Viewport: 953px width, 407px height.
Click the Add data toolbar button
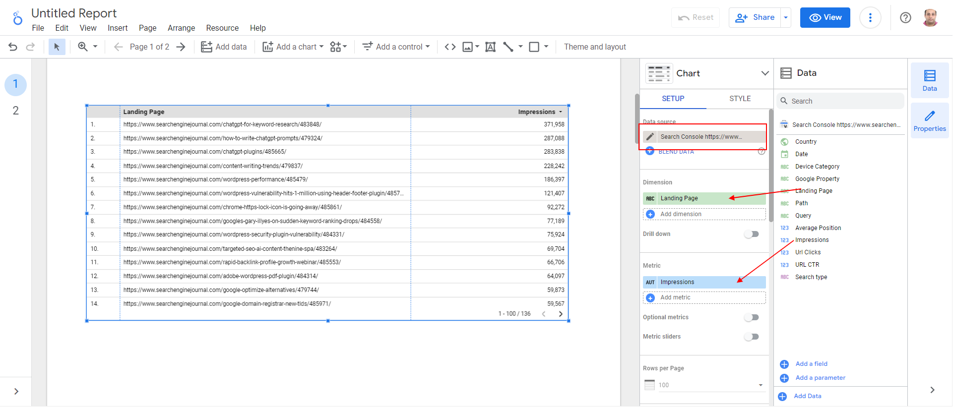click(x=224, y=47)
